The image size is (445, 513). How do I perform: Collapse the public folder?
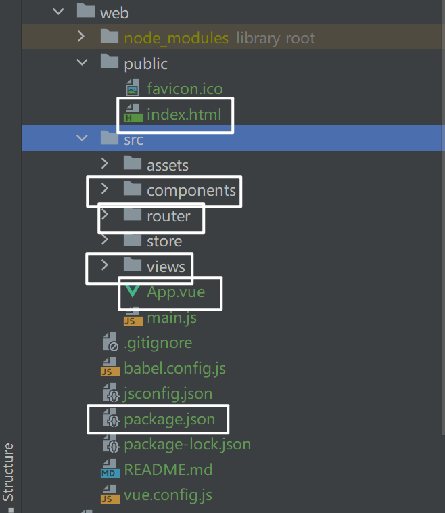coord(82,63)
